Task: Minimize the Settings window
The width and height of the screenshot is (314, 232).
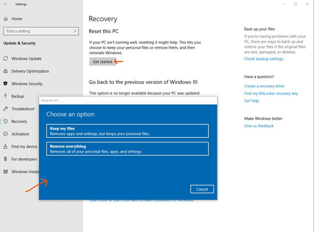Action: click(x=283, y=4)
